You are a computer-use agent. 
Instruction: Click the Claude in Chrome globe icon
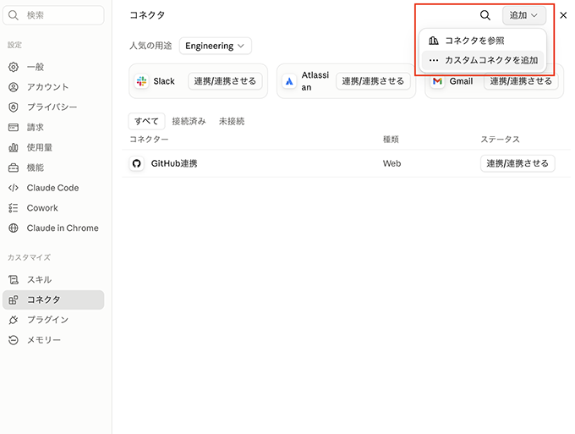14,228
